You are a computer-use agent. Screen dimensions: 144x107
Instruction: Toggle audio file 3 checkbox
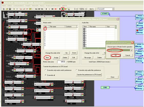click(84, 33)
